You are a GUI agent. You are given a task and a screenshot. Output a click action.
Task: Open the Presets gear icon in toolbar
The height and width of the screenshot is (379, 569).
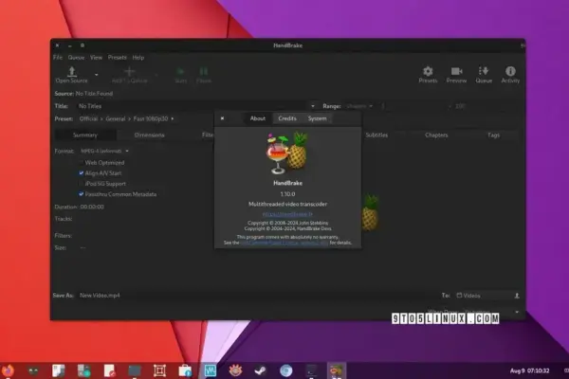pyautogui.click(x=428, y=71)
